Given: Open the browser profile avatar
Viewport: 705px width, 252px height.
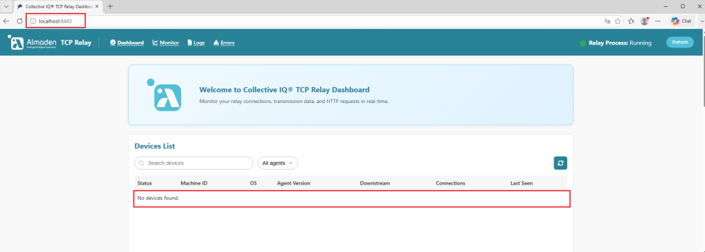Looking at the screenshot, I should tap(644, 21).
